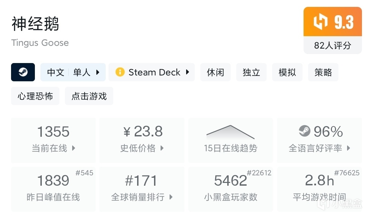Select the 独立 tag

click(251, 72)
